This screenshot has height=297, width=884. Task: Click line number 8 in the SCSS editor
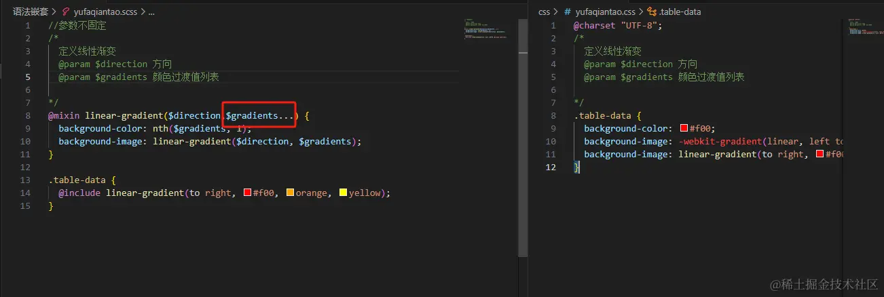(28, 115)
